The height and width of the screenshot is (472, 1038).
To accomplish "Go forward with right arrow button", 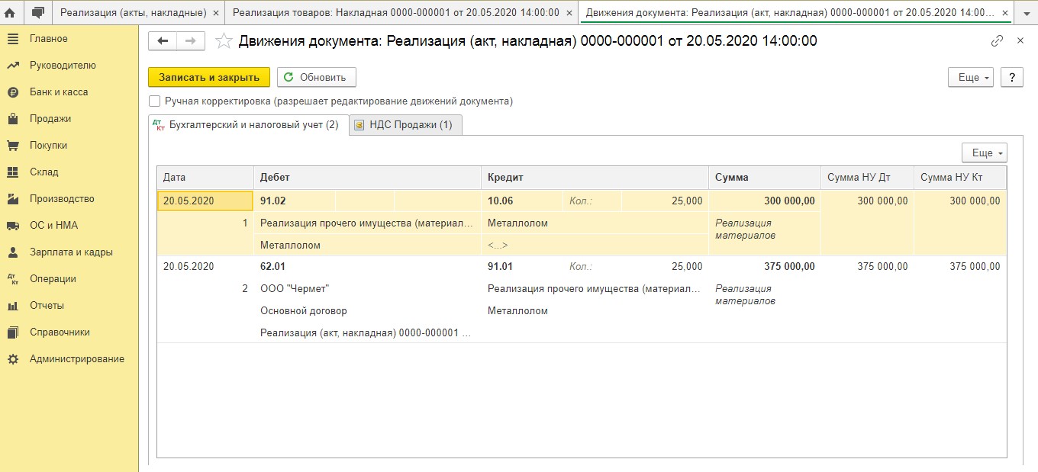I will coord(191,41).
